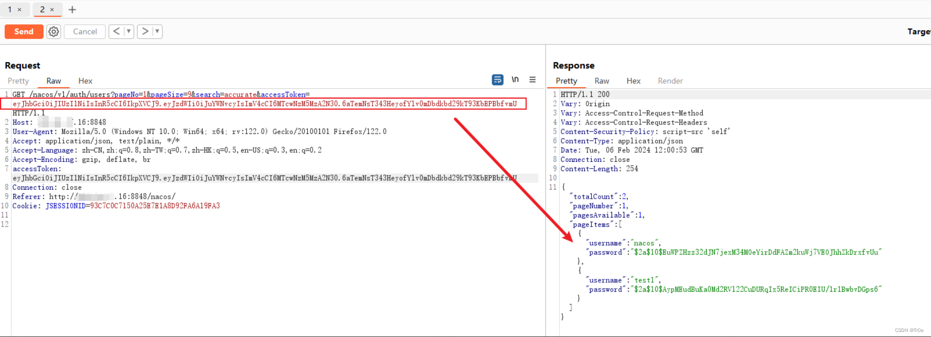Click the HTTP/1.1 200 status line
This screenshot has height=337, width=931.
[585, 95]
